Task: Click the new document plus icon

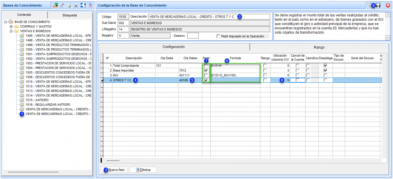Action: coord(69,5)
